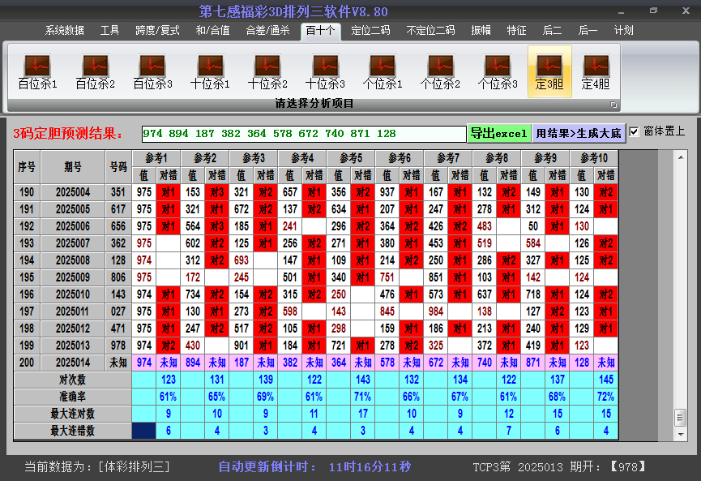Select the row for period 2025004
The image size is (701, 481).
pos(316,192)
